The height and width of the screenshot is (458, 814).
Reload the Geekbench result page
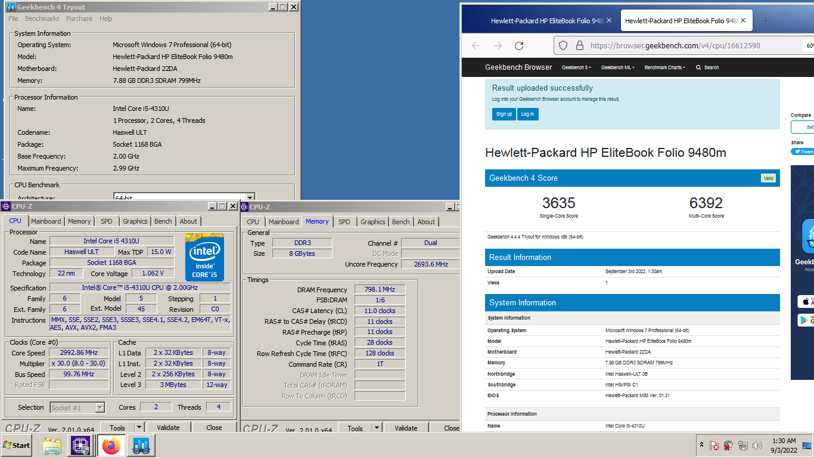point(519,45)
